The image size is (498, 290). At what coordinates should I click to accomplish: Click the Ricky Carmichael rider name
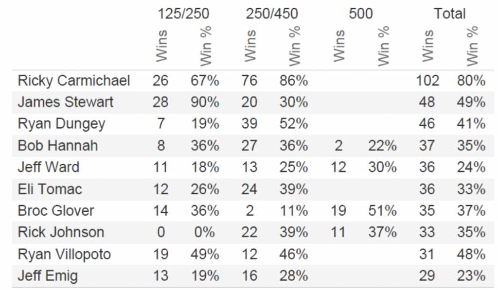tap(73, 81)
